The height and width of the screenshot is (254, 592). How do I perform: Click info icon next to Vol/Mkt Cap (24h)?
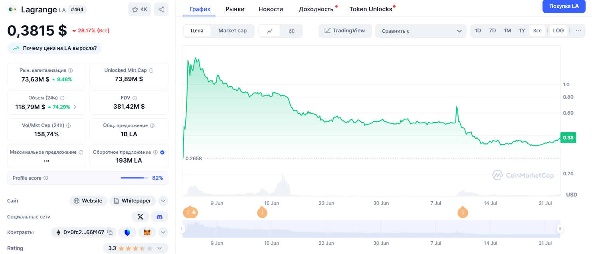pos(69,125)
